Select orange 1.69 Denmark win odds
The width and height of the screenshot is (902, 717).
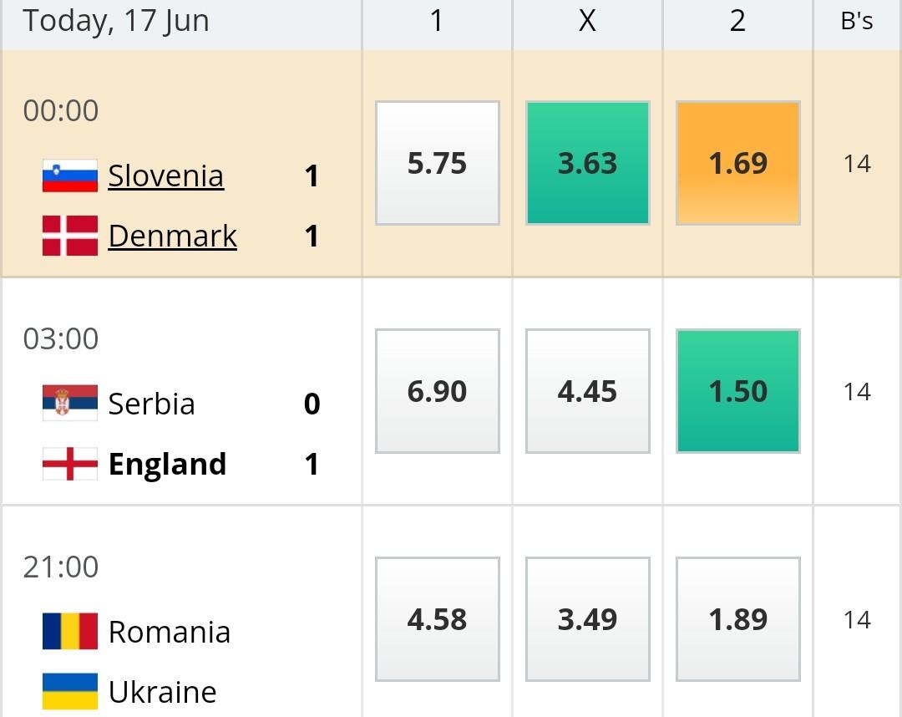pyautogui.click(x=738, y=163)
